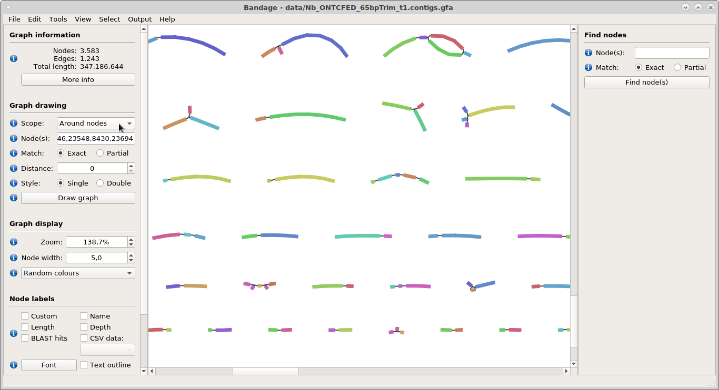Viewport: 719px width, 390px height.
Task: Click the info icon next to Draw graph button
Action: coord(14,198)
